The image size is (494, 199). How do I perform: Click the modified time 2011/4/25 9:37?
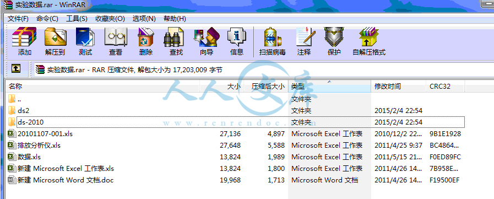tap(398, 146)
